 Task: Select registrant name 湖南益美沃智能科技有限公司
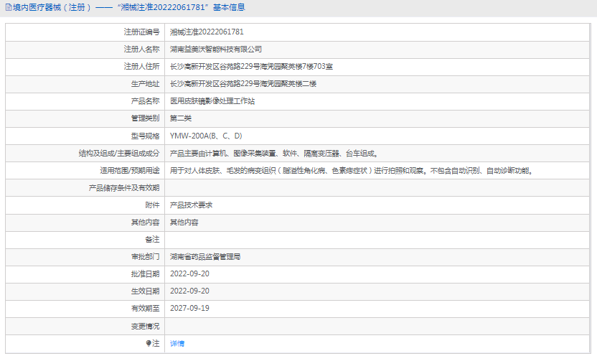pyautogui.click(x=216, y=50)
